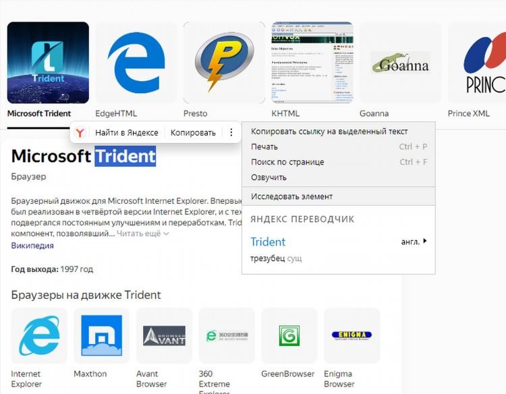Screen dimensions: 506x394
Task: Open the Maxthon browser icon
Action: click(x=102, y=335)
